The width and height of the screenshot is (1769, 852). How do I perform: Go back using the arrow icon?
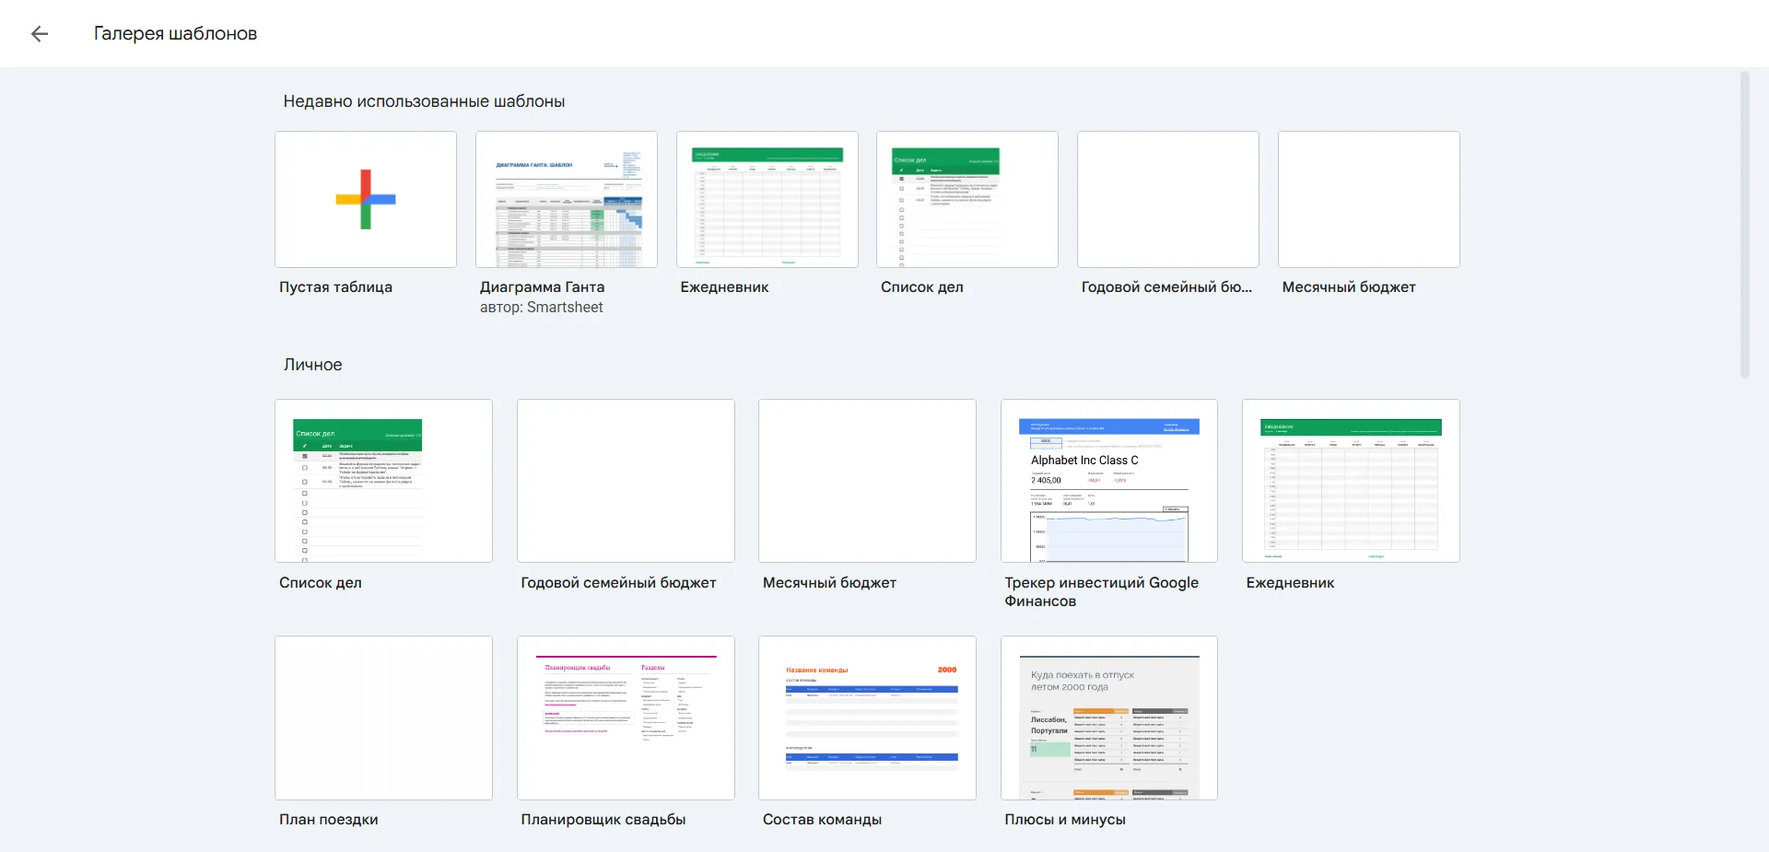click(39, 34)
